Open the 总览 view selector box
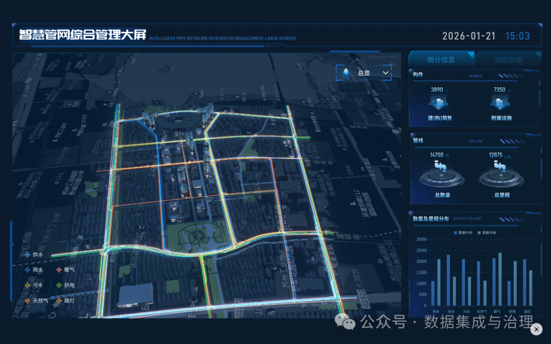The height and width of the screenshot is (344, 551). [364, 73]
